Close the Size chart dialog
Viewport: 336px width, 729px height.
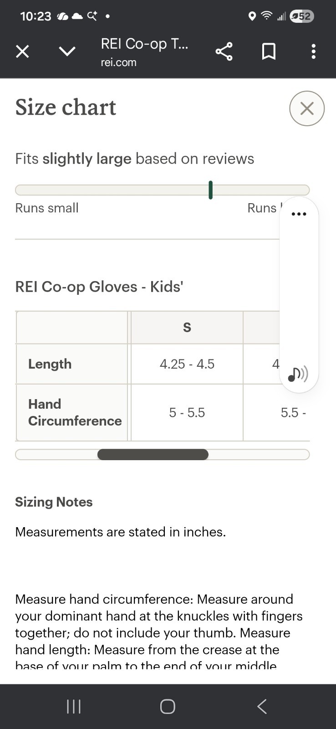307,108
